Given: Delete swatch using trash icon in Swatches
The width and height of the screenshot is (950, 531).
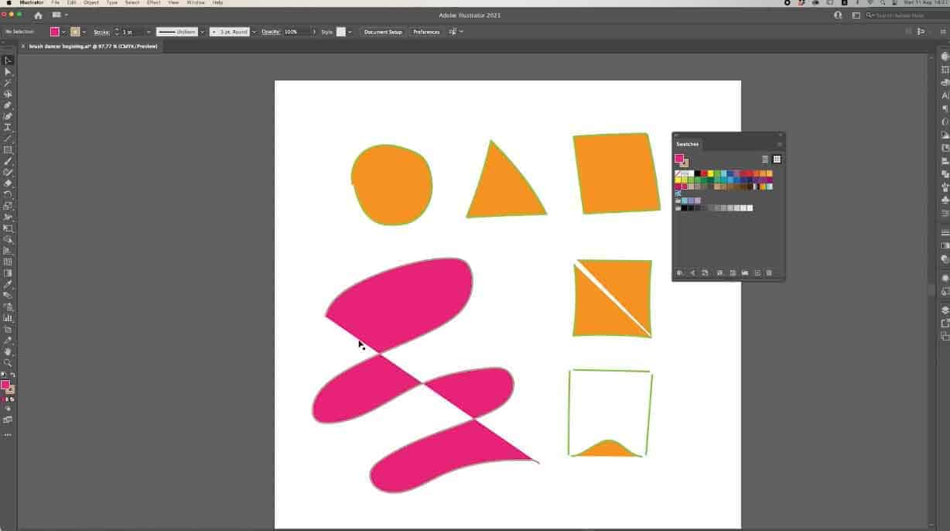Looking at the screenshot, I should (769, 272).
